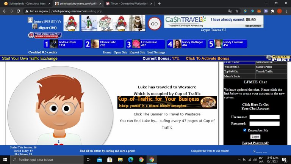This screenshot has height=164, width=291.
Task: Open Nancy Radlinger rank 4 card
Action: [x=186, y=44]
